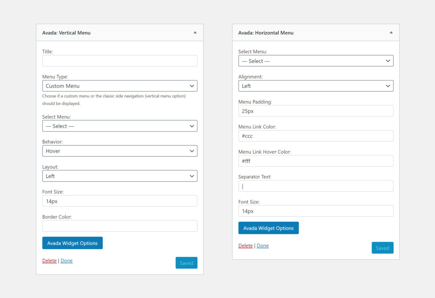Screen dimensions: 435x298
Task: Open the Alignment dropdown
Action: point(316,86)
